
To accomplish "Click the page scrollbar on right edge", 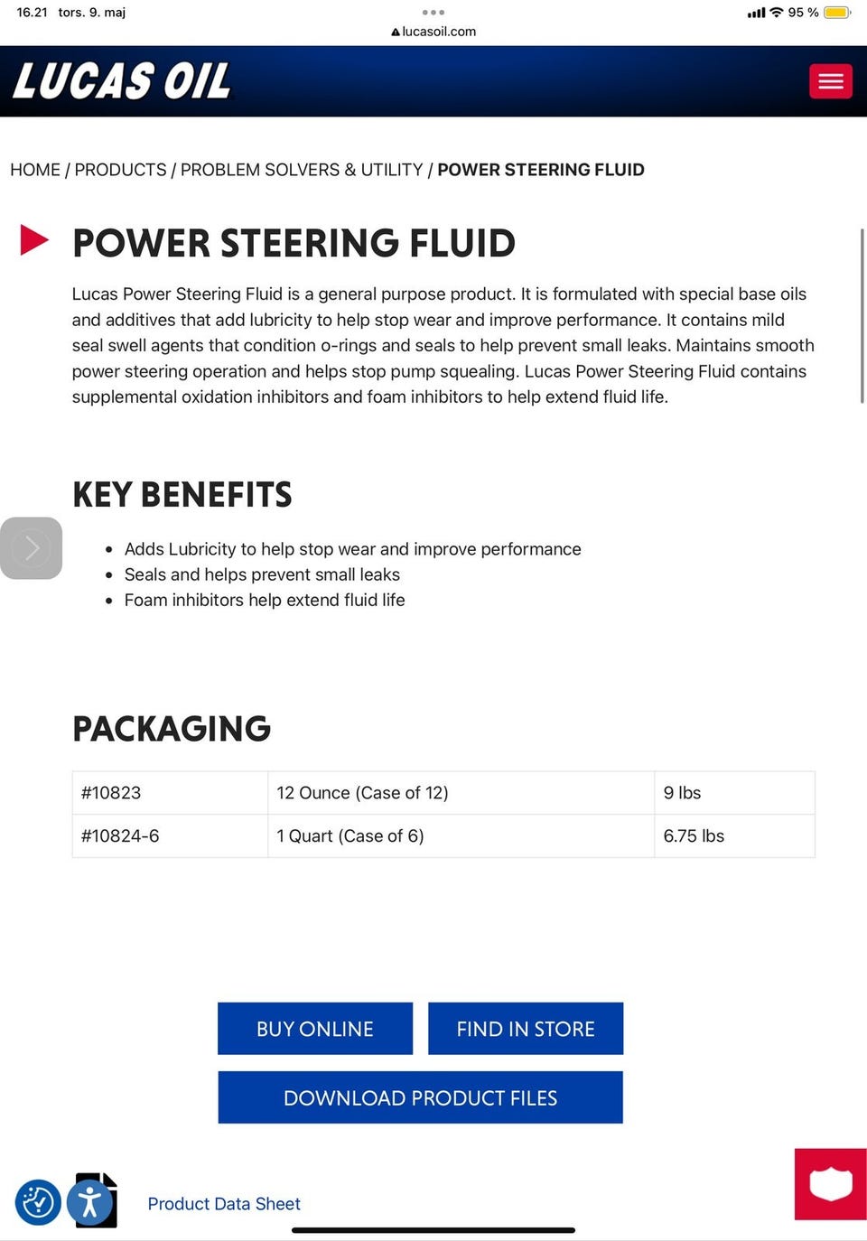I will pyautogui.click(x=862, y=316).
